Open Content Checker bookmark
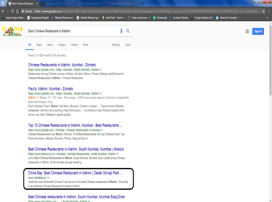The width and height of the screenshot is (272, 202). 179,18
